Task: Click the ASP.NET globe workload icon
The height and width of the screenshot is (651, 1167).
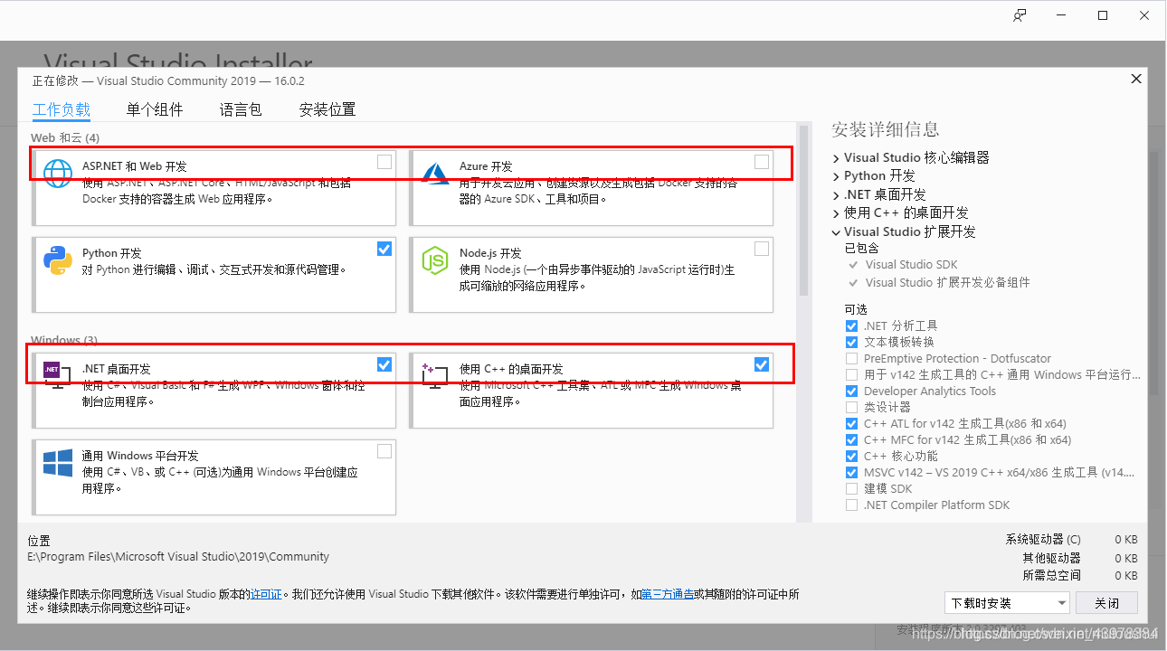Action: pyautogui.click(x=58, y=172)
